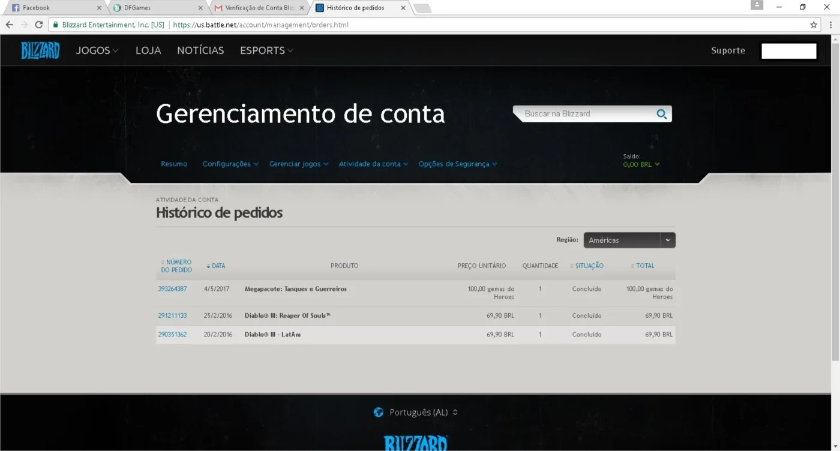Switch to the Verificação de Conta Gmail tab
This screenshot has width=840, height=451.
[259, 8]
